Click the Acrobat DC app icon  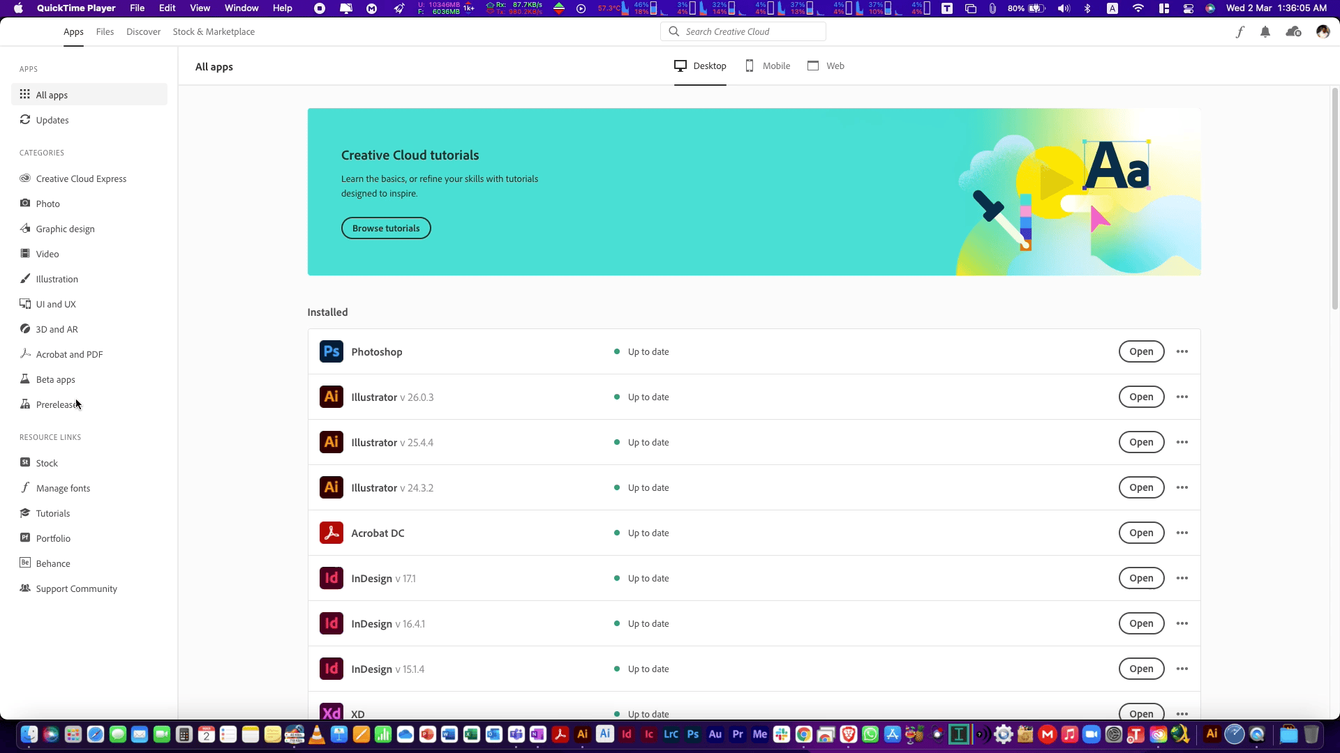click(x=332, y=533)
